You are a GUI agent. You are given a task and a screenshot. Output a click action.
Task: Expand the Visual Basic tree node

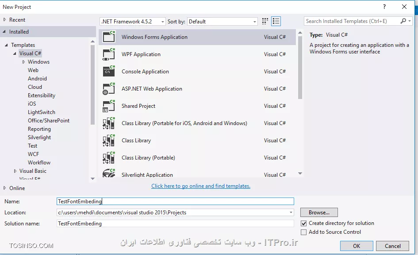15,171
